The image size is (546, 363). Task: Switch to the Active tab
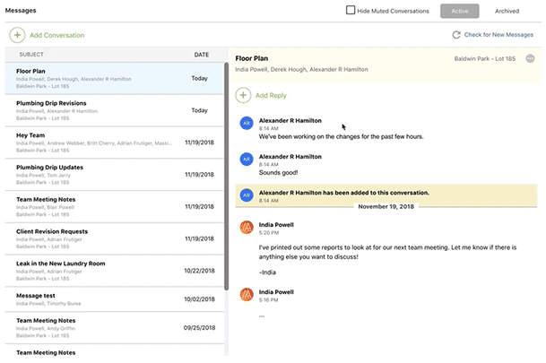459,12
